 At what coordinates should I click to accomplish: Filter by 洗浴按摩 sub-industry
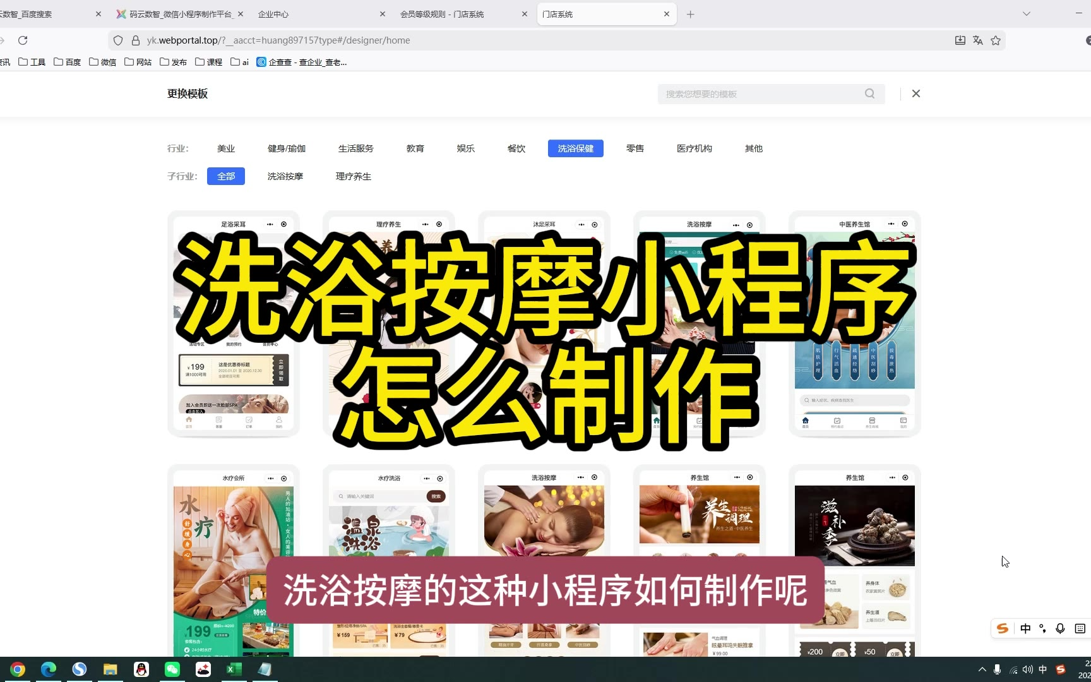tap(285, 176)
